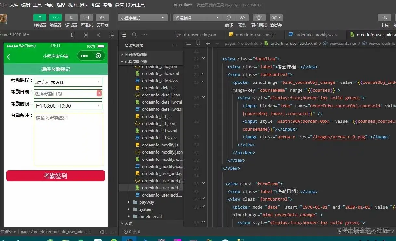The image size is (396, 241).
Task: Open the 考勤课程 course picker
Action: 68,82
